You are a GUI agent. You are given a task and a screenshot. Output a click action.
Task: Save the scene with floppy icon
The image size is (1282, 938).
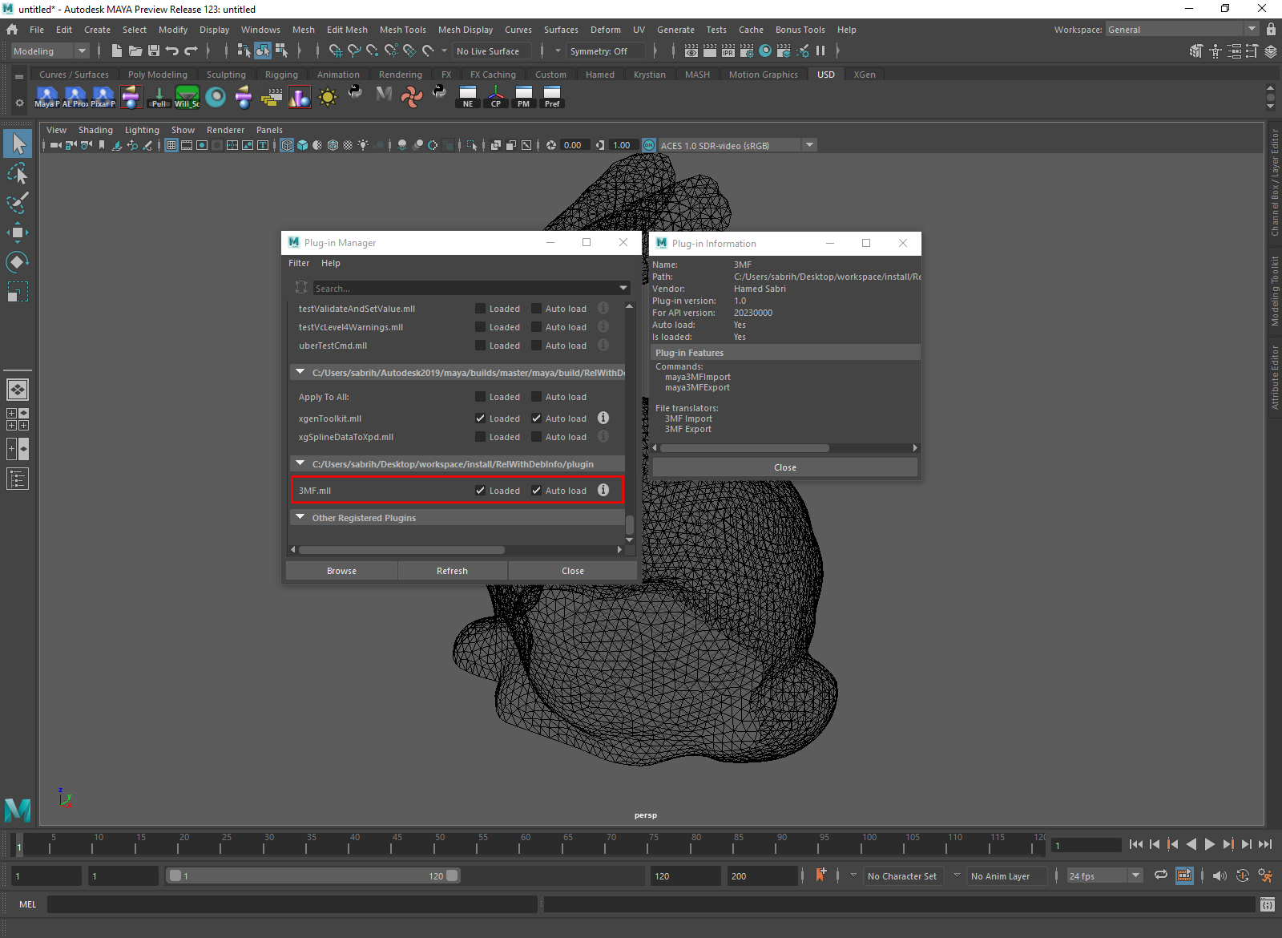(x=154, y=51)
